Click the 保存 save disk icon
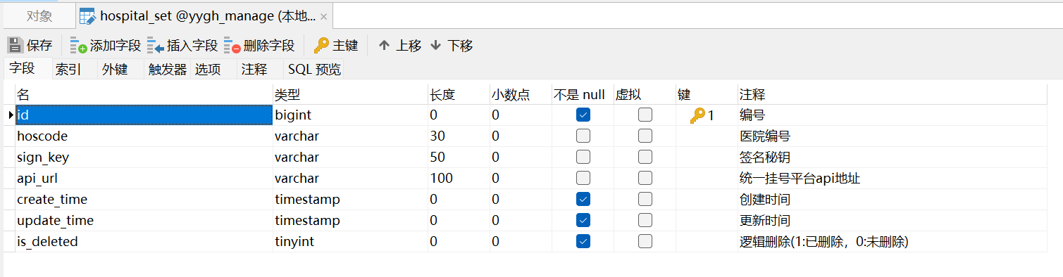Image resolution: width=1063 pixels, height=277 pixels. (15, 46)
